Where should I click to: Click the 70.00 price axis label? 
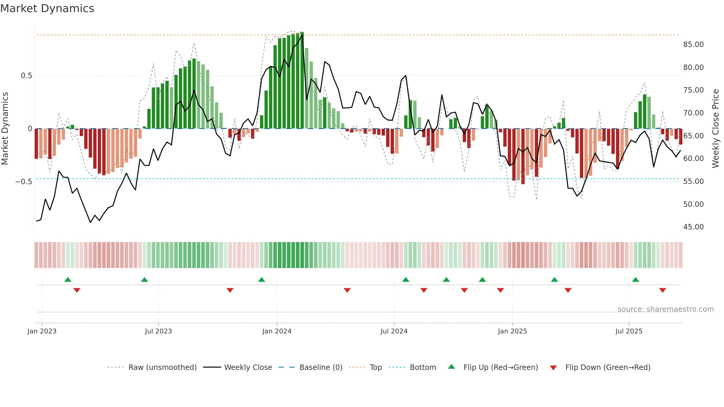[x=694, y=113]
